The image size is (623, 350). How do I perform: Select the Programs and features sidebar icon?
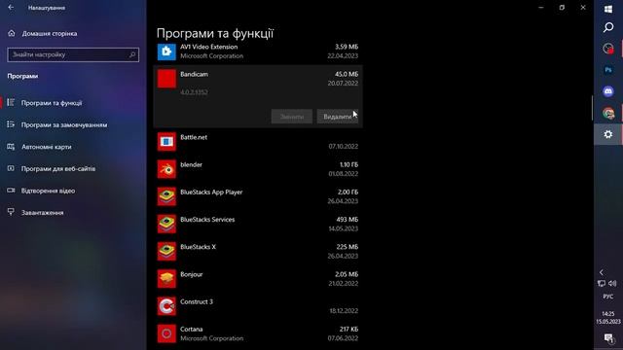click(11, 103)
